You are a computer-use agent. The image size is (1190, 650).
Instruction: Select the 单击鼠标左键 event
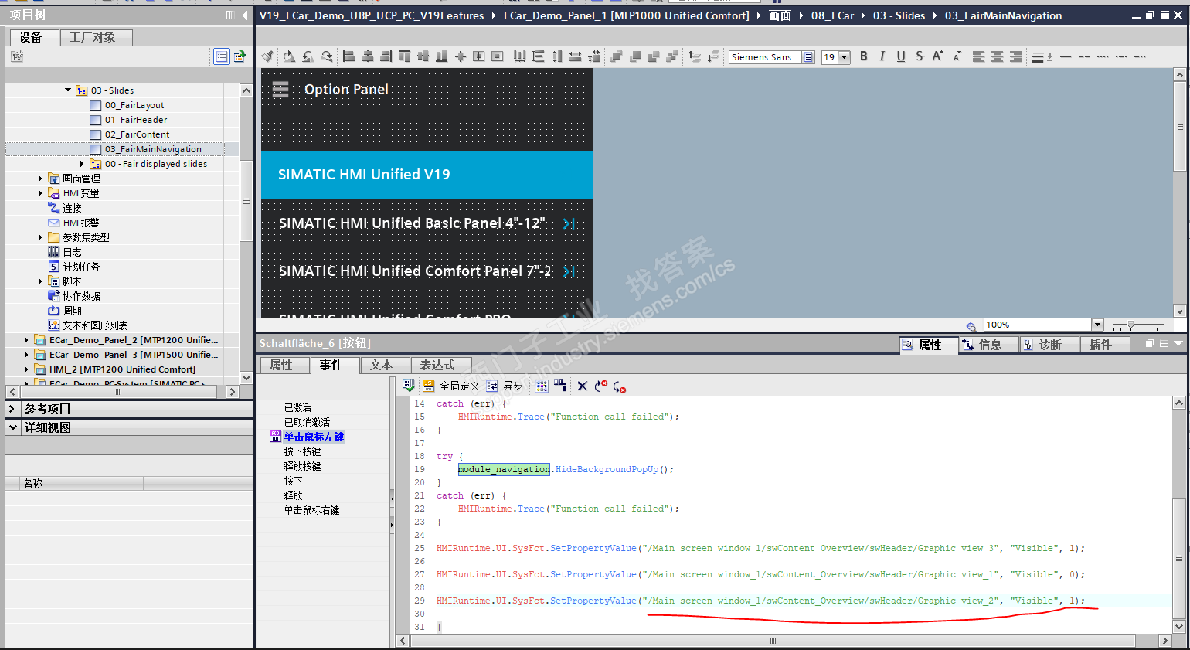coord(314,437)
